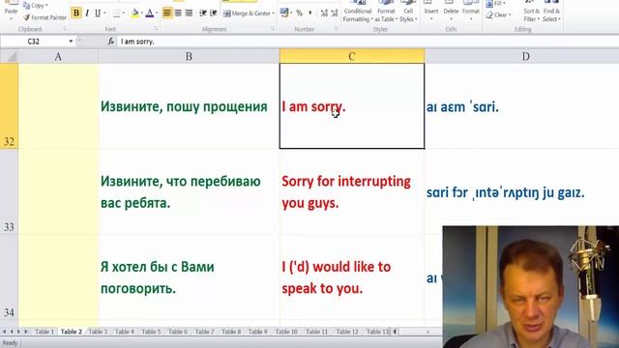This screenshot has height=348, width=619.
Task: Apply the Font Color 'A' swatch
Action: pyautogui.click(x=150, y=14)
